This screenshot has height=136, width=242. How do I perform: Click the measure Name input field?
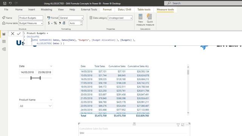click(x=31, y=18)
